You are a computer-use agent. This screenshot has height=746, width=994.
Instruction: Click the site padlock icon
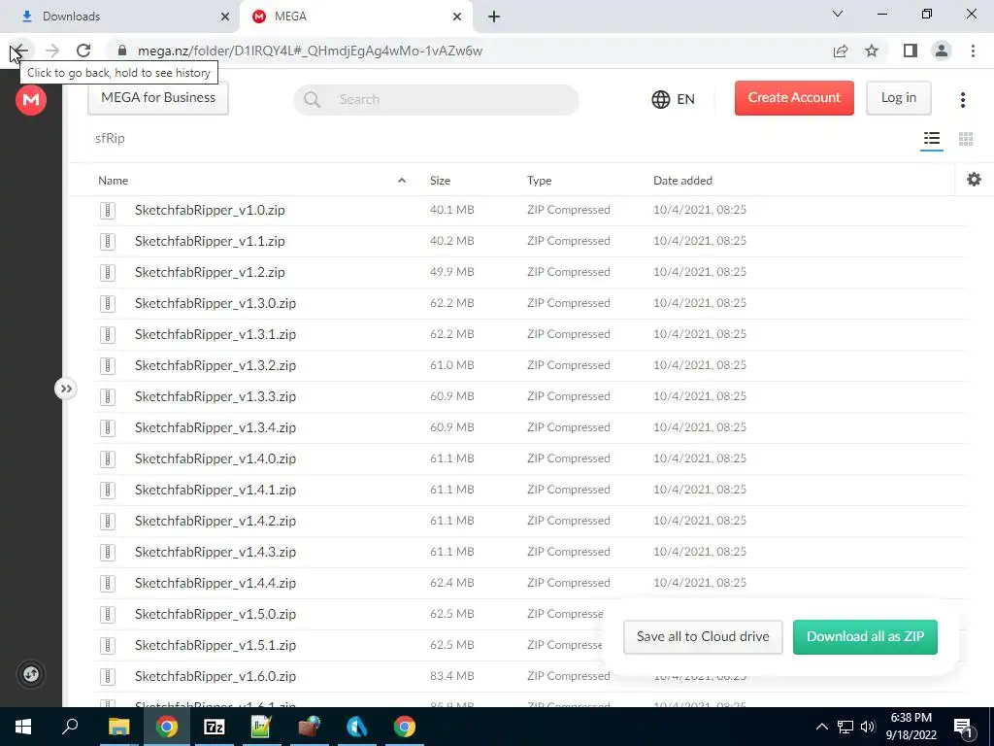pyautogui.click(x=122, y=51)
